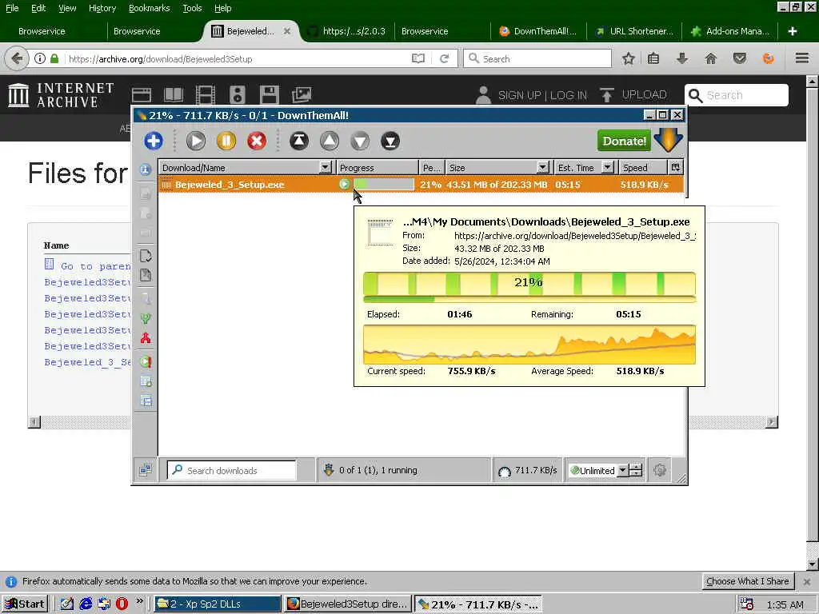Click the green fork sidebar icon
The width and height of the screenshot is (819, 614).
(x=146, y=318)
